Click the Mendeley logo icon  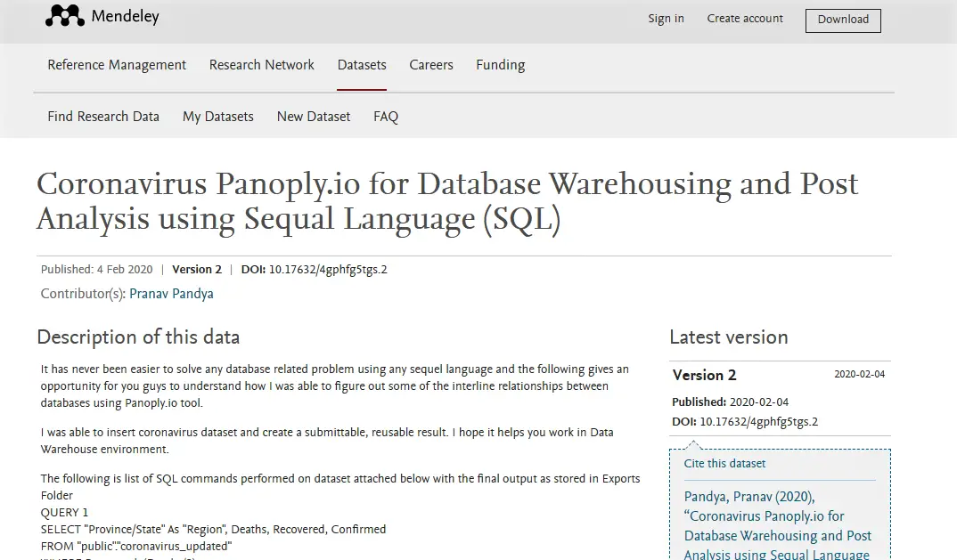point(65,16)
